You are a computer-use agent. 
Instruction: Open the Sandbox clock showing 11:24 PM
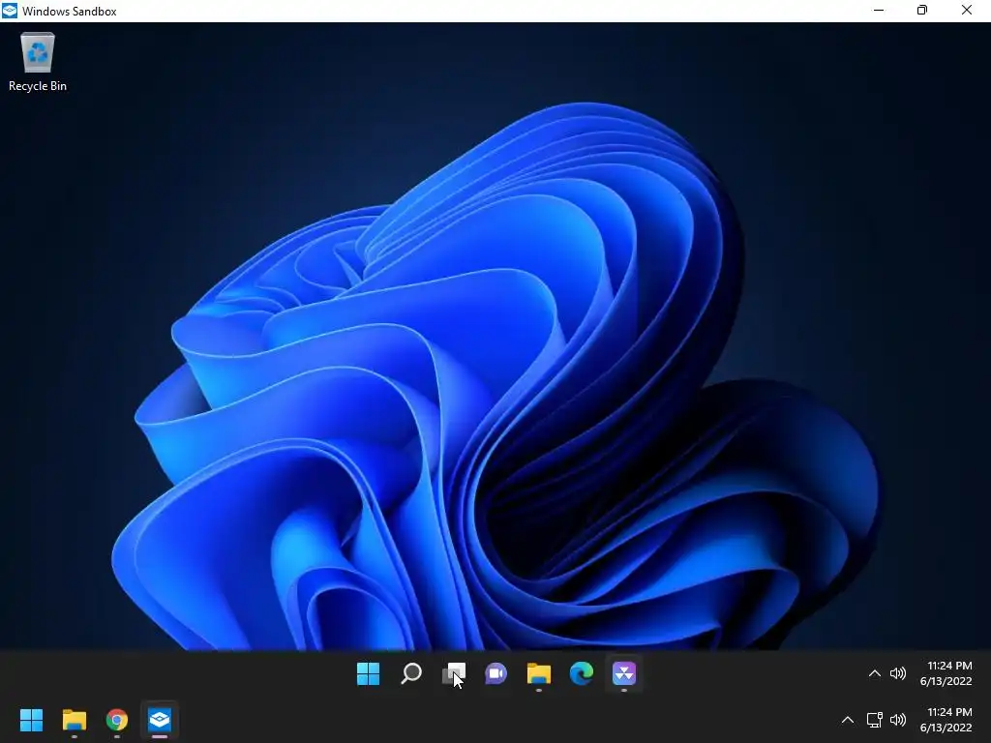(946, 673)
